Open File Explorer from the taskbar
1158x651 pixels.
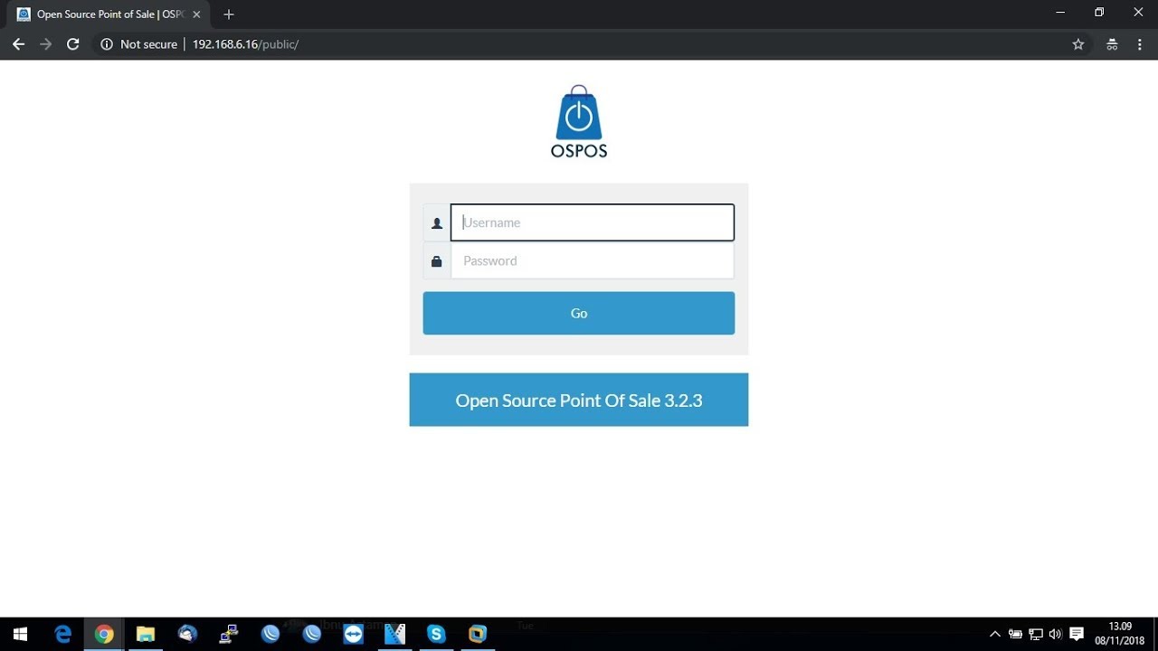coord(146,634)
